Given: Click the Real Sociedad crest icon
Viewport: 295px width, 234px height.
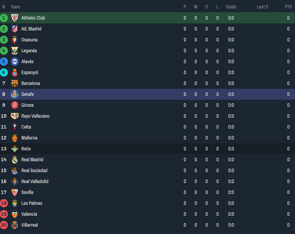Looking at the screenshot, I should pyautogui.click(x=15, y=171).
